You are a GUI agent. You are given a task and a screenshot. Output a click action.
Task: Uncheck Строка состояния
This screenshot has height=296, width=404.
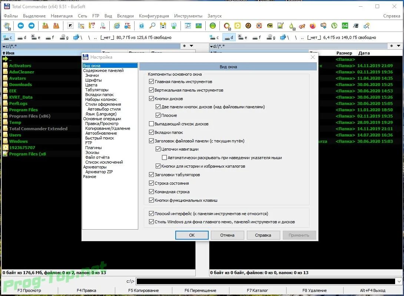[151, 183]
